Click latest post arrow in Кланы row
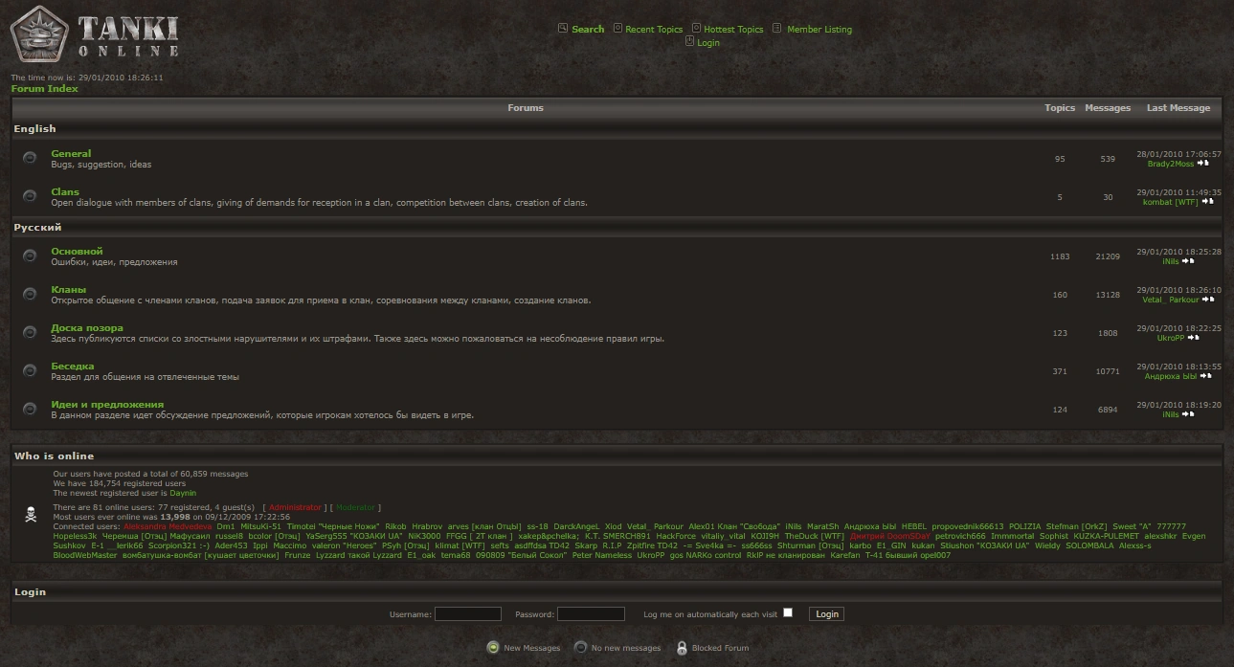Screen dimensions: 1234x667 pos(1208,300)
